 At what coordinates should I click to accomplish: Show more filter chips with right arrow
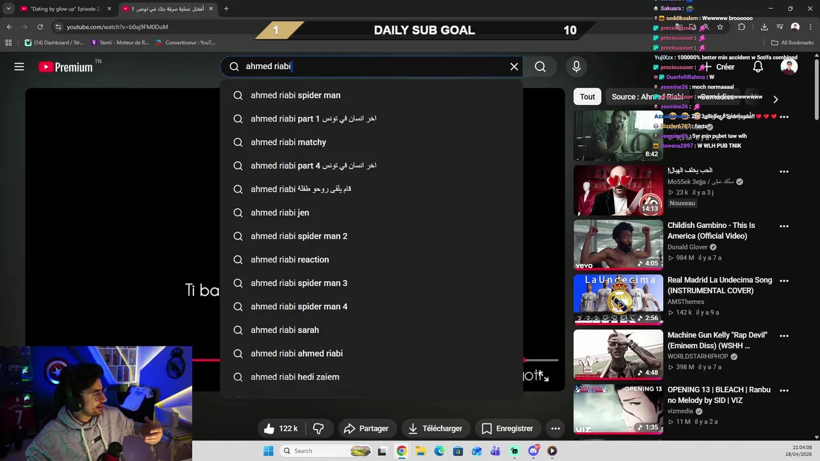775,99
